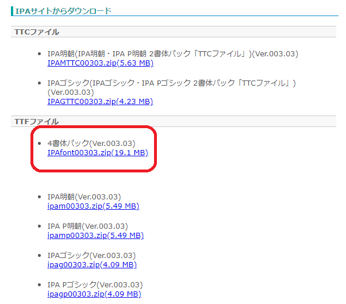
Task: Select the text IPA明朝(Ver.003.03)
Action: [x=84, y=197]
